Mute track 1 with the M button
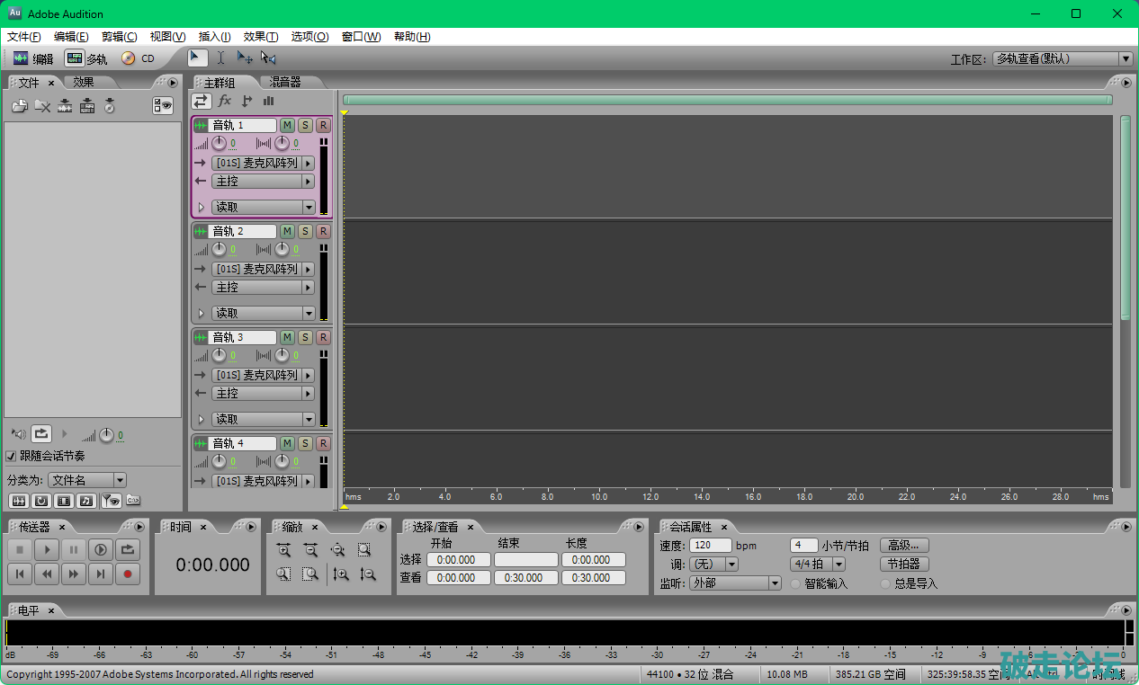 [287, 125]
